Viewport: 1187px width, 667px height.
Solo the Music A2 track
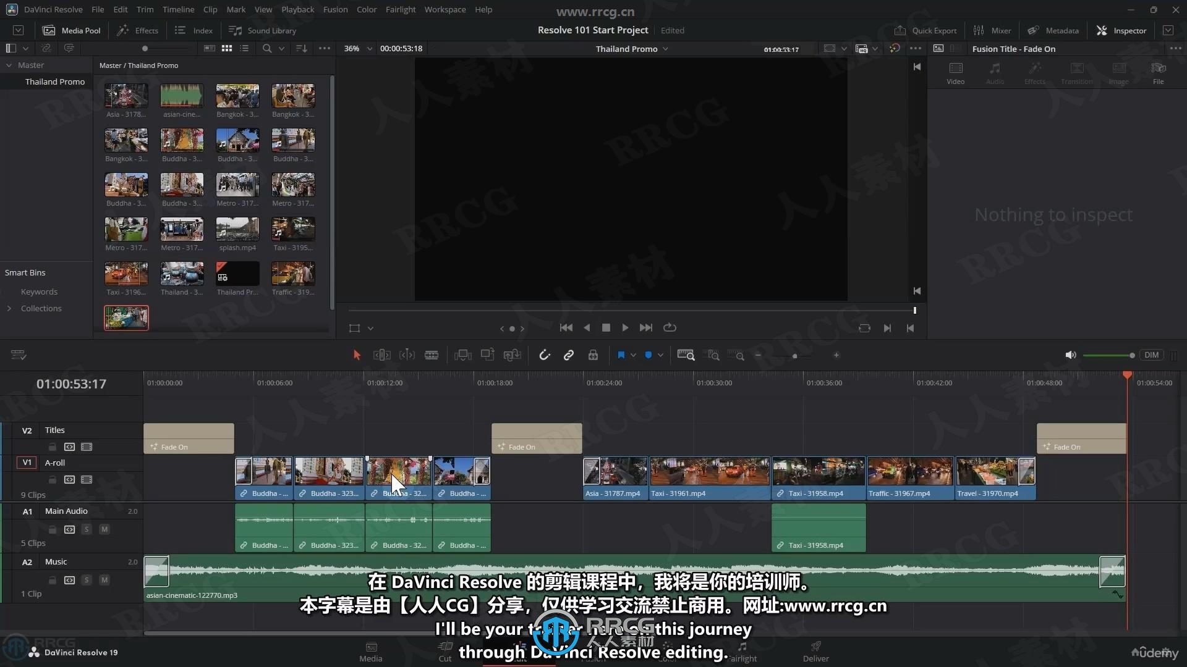(87, 580)
